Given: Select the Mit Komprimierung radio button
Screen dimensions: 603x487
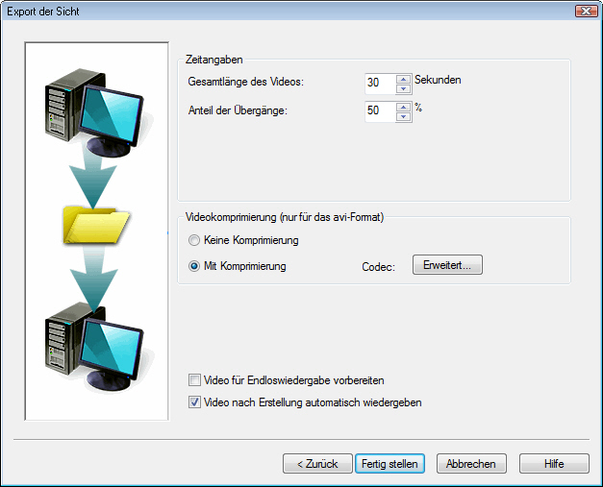Looking at the screenshot, I should 194,266.
